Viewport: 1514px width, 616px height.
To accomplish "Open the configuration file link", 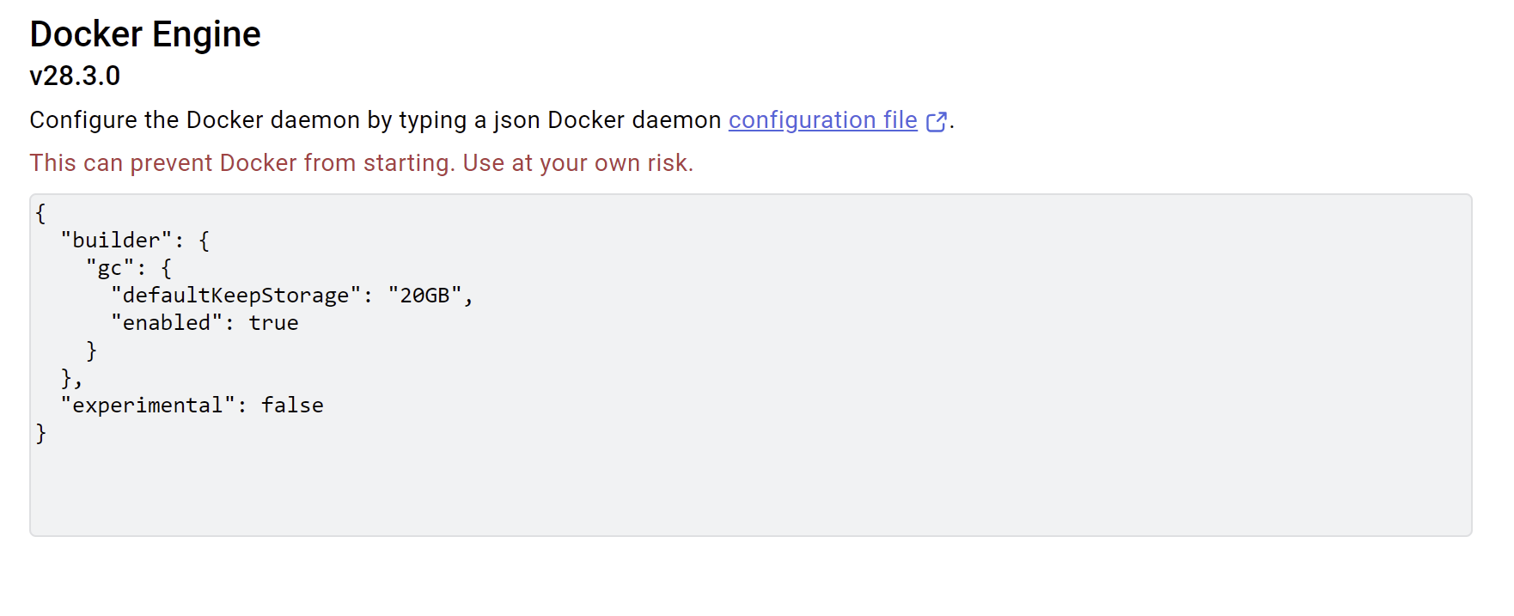I will [x=822, y=120].
